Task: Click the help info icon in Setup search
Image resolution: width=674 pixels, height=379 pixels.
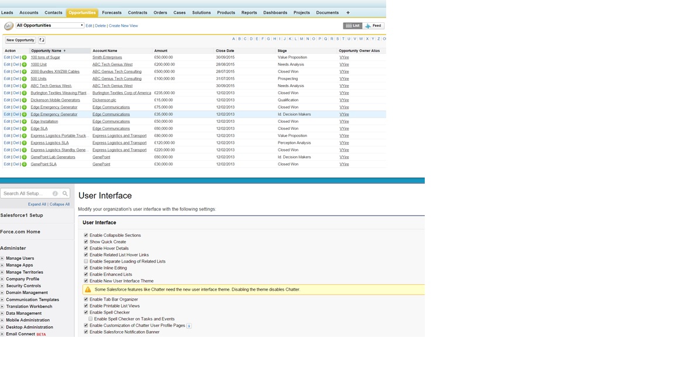Action: pos(55,194)
